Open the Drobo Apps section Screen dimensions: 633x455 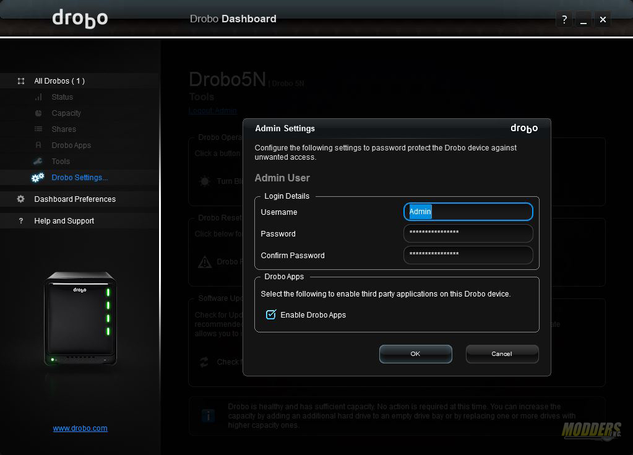(x=71, y=145)
